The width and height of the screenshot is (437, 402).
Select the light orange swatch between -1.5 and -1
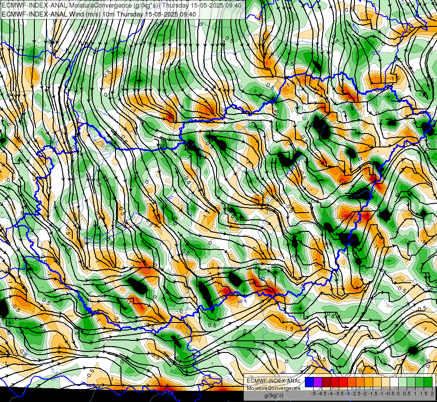point(377,382)
